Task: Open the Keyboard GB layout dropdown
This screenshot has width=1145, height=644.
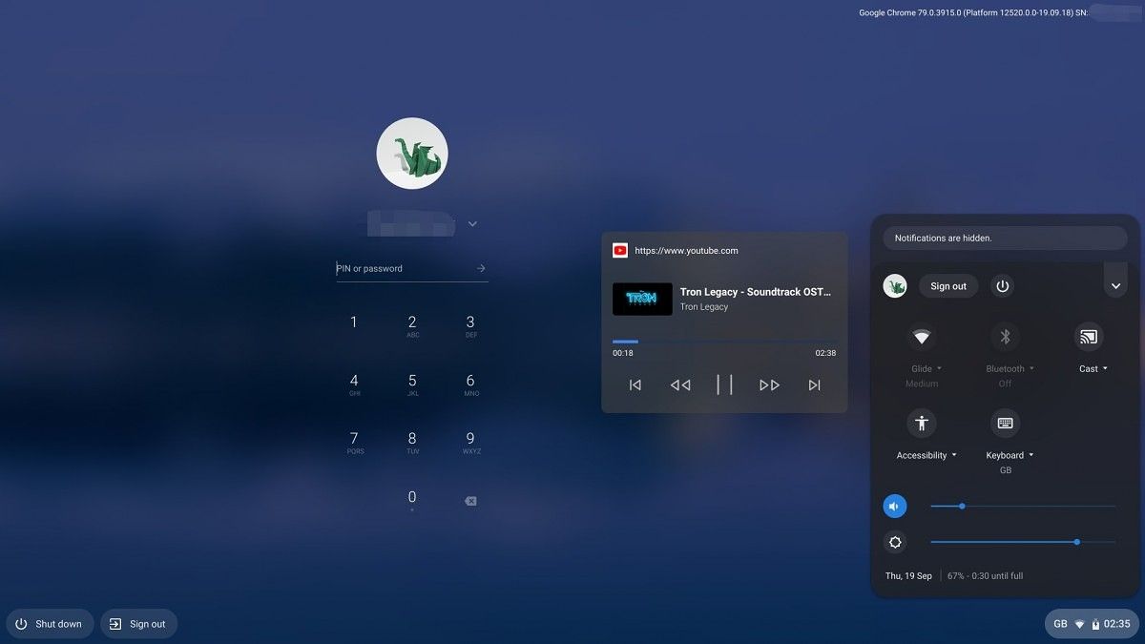Action: [x=1010, y=455]
